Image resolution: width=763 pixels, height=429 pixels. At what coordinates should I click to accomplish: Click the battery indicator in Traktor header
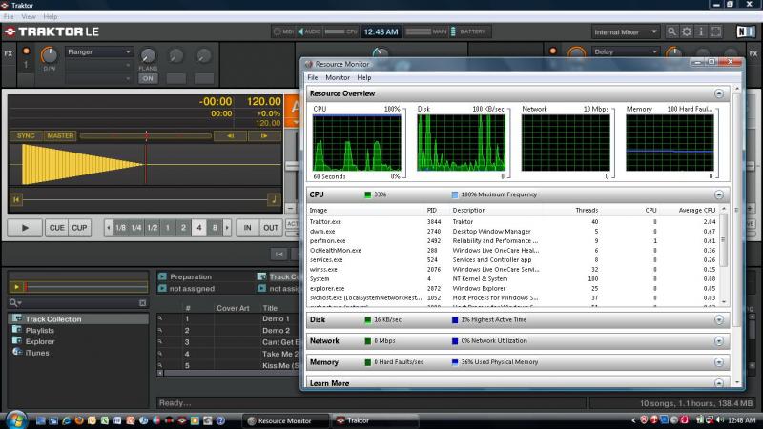pyautogui.click(x=467, y=31)
